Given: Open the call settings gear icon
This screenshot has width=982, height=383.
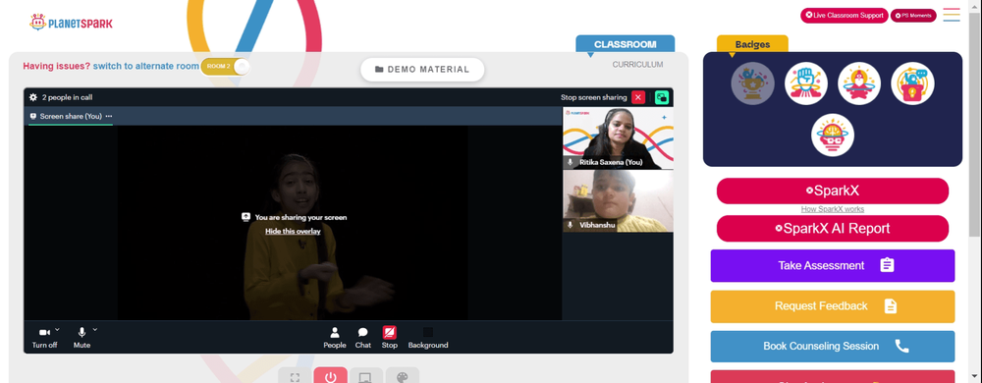Looking at the screenshot, I should pyautogui.click(x=33, y=97).
